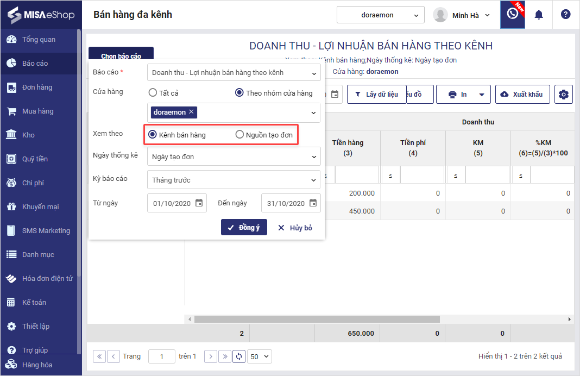Click the Từ ngày date field
The width and height of the screenshot is (580, 376).
tap(177, 203)
